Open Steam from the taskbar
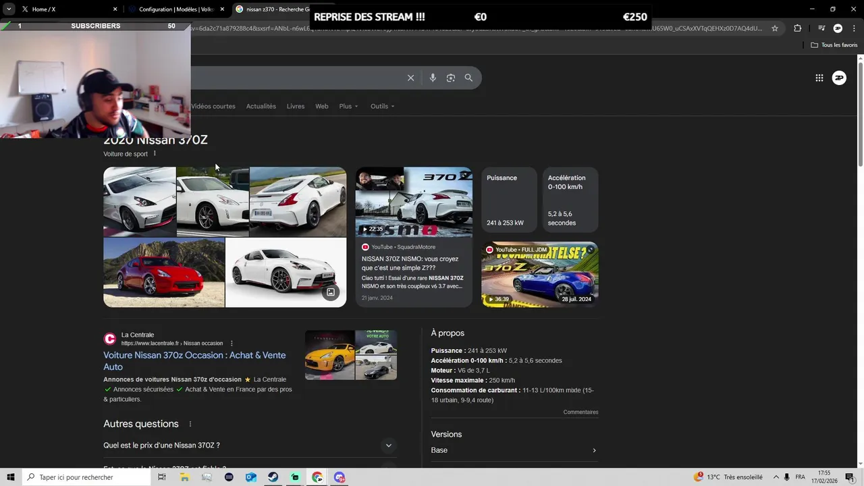Image resolution: width=864 pixels, height=486 pixels. [x=273, y=477]
